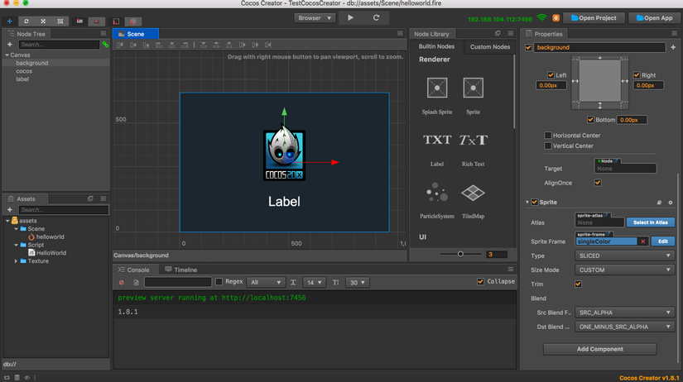Select the Console tab
The image size is (683, 382).
pos(134,270)
